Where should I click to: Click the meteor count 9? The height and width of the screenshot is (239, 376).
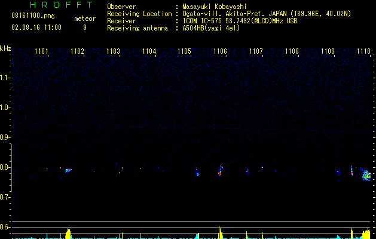click(85, 27)
